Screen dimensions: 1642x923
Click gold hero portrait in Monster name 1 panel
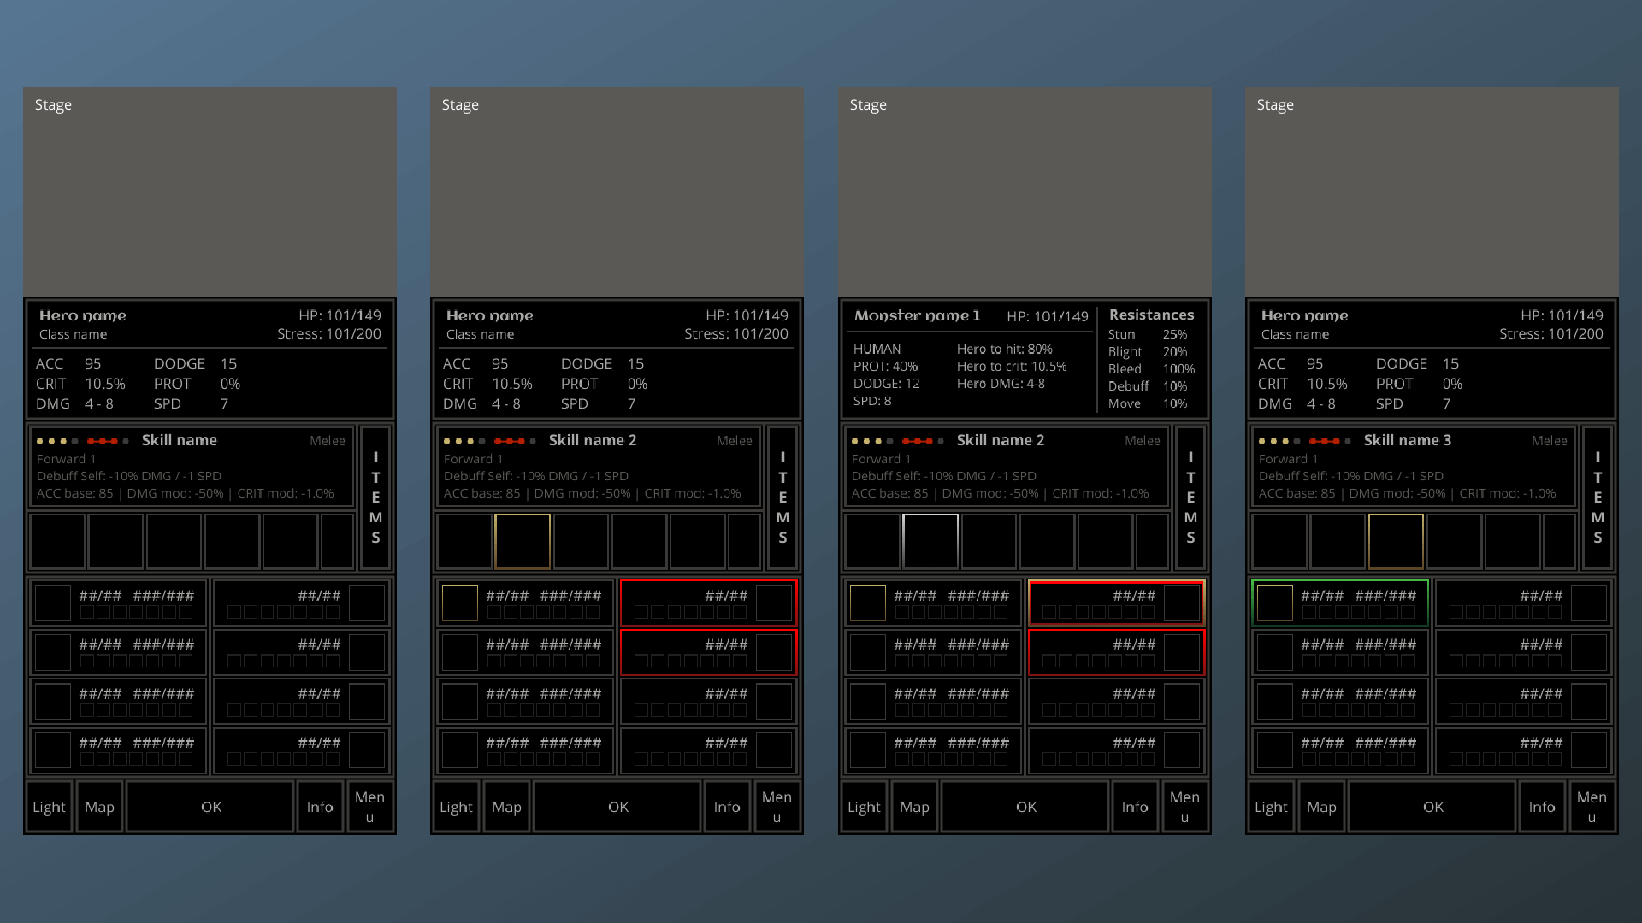coord(867,603)
